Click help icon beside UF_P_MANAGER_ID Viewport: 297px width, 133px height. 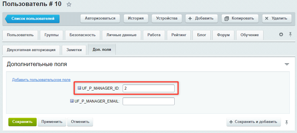click(79, 88)
